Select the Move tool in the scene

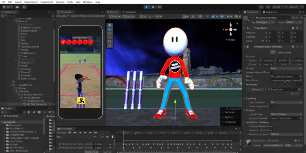[x=110, y=29]
